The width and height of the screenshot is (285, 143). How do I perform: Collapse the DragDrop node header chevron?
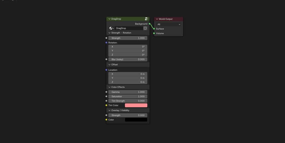pyautogui.click(x=109, y=19)
